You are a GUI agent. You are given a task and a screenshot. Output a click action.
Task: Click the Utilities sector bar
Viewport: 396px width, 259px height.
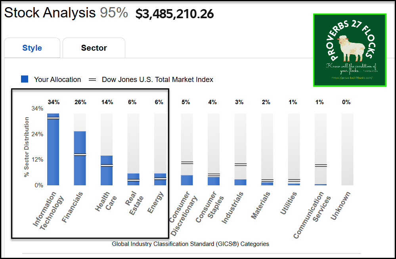pyautogui.click(x=294, y=184)
